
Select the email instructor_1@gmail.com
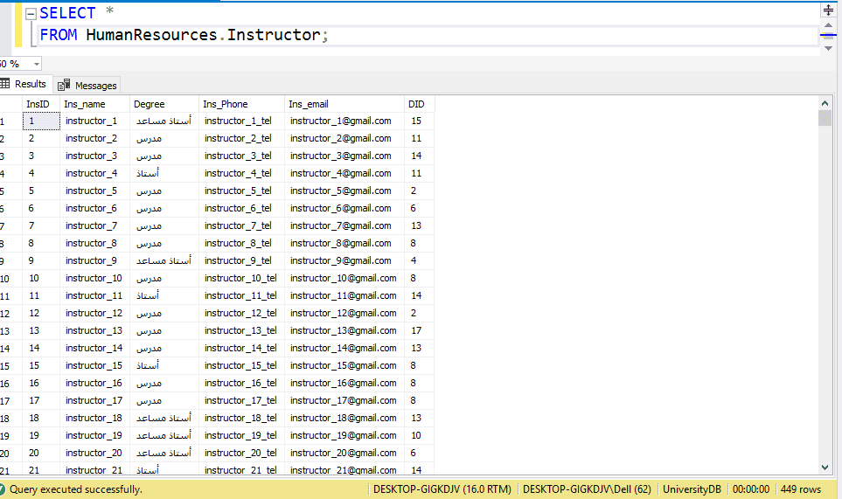344,121
